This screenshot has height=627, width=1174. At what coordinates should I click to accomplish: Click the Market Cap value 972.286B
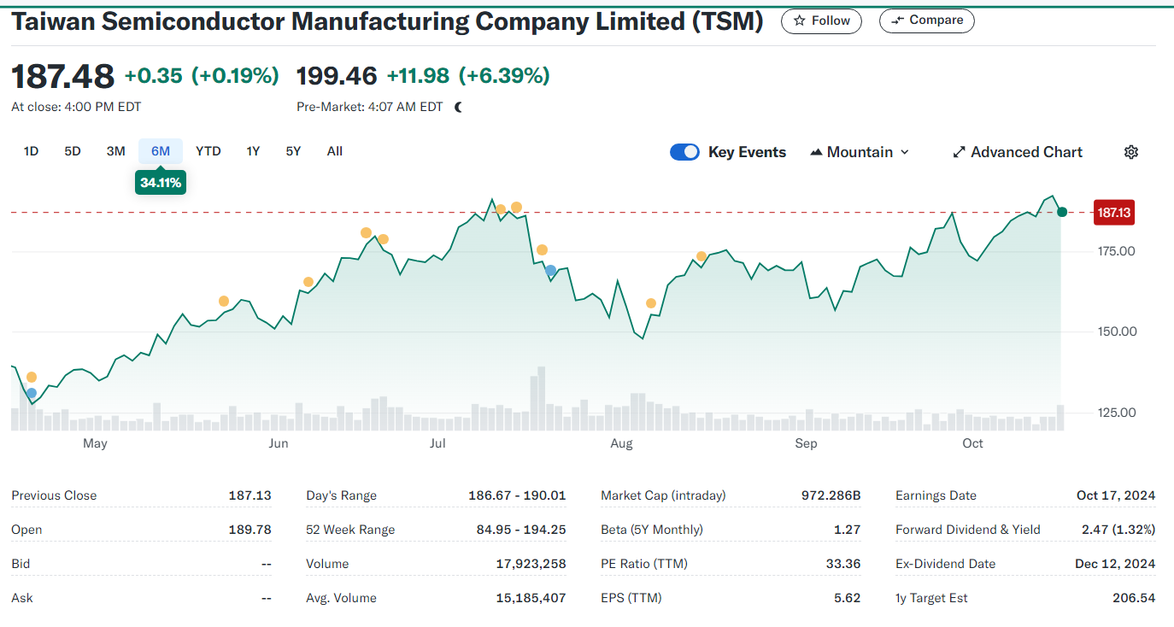tap(831, 495)
